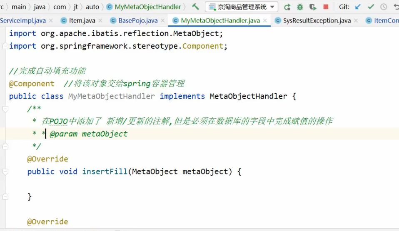This screenshot has width=399, height=231.
Task: Click the @param metaObject doc line
Action: tap(89, 134)
